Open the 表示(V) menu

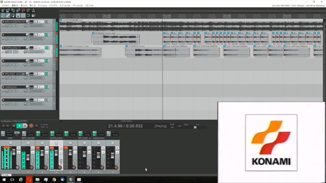pyautogui.click(x=24, y=6)
